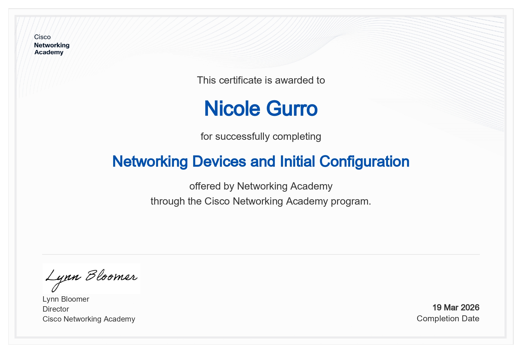
Task: Click the 'Completion Date' label
Action: click(x=448, y=319)
